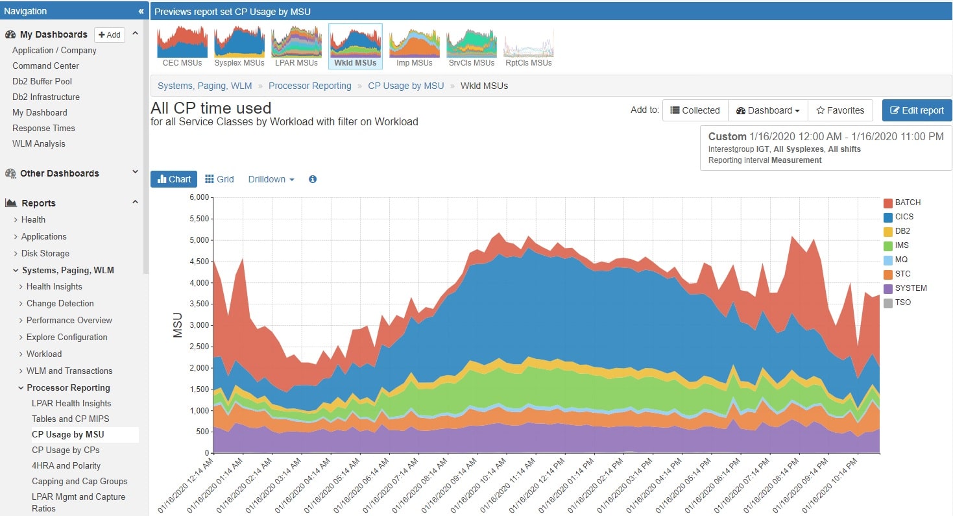953x516 pixels.
Task: Add report to Collected list
Action: 695,110
